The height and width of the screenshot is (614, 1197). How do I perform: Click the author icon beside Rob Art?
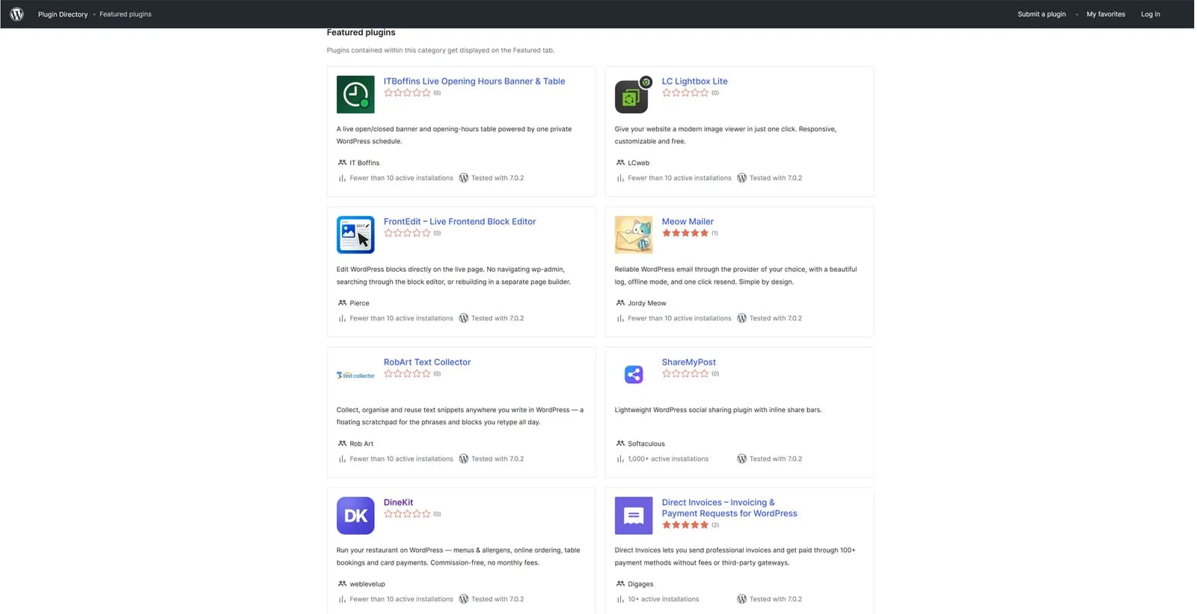[x=342, y=444]
